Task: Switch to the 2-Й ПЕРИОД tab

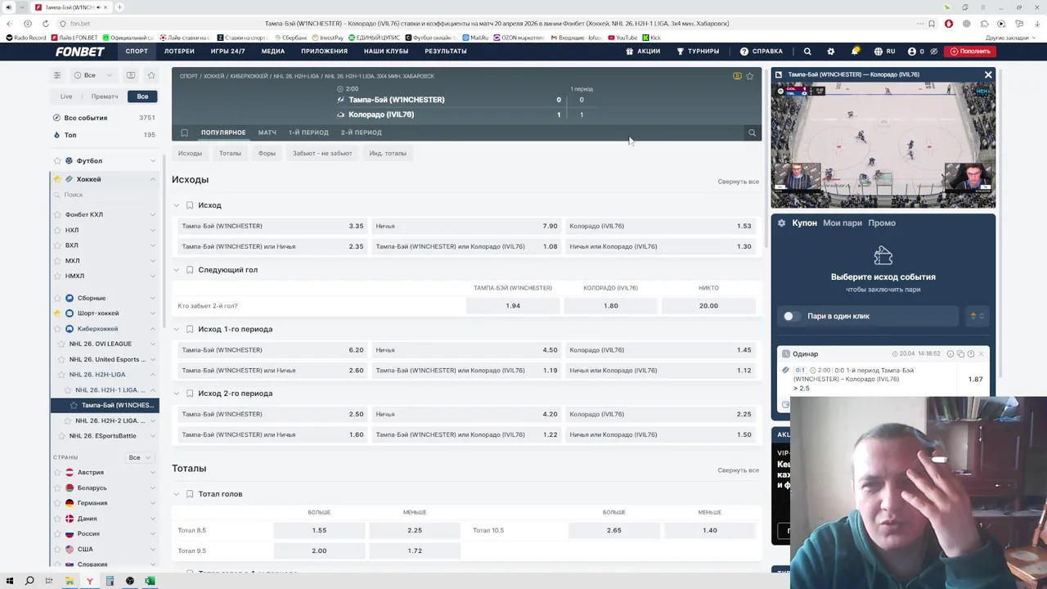Action: tap(362, 133)
